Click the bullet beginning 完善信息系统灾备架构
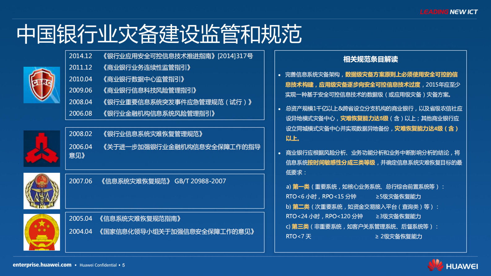Screen dimensions: 491x276 373,84
